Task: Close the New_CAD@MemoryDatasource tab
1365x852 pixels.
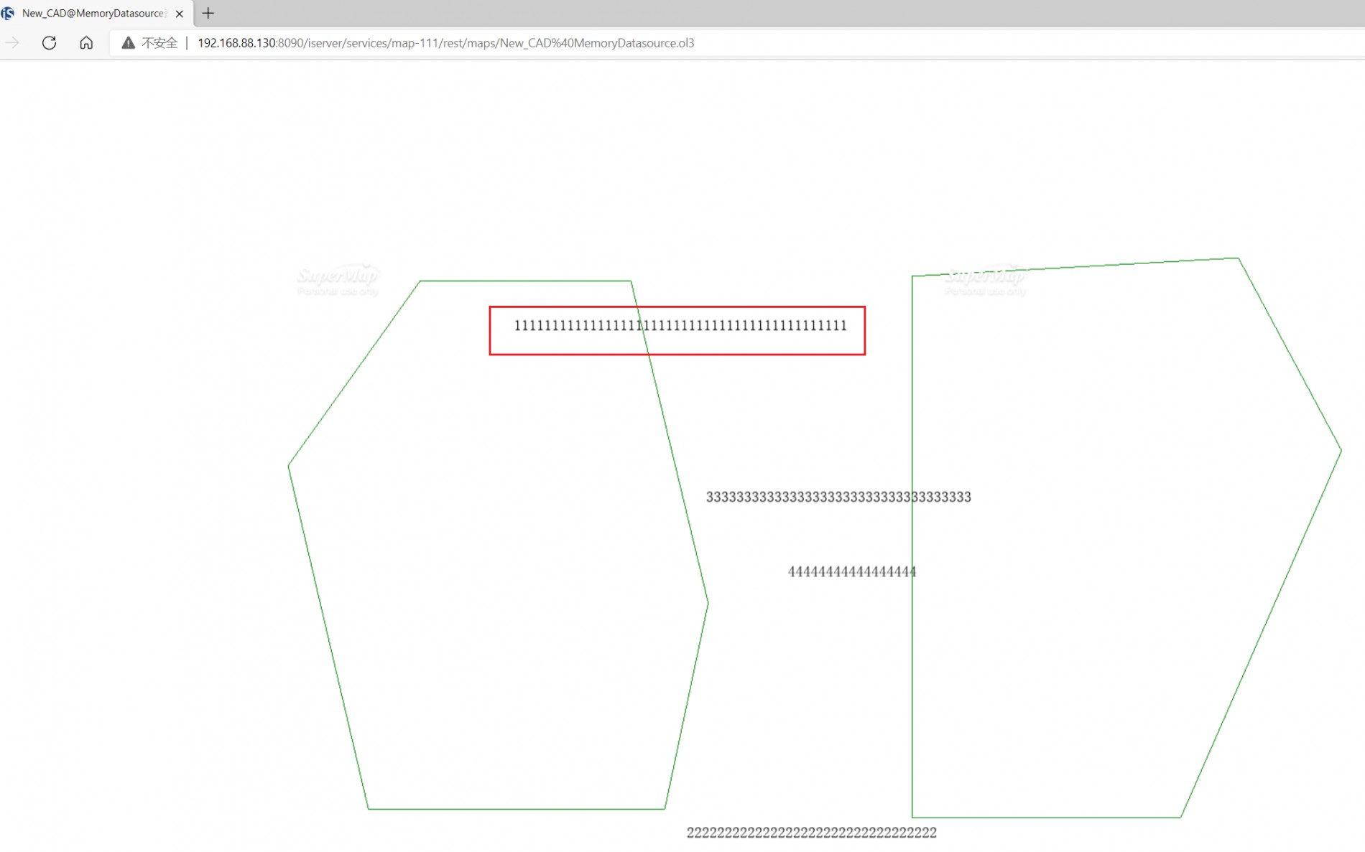Action: click(180, 14)
